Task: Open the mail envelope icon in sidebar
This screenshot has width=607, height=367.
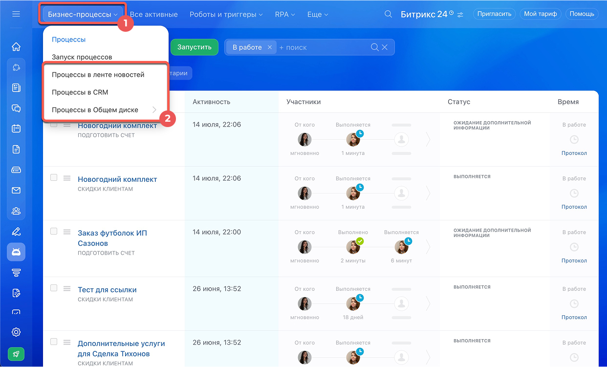Action: [16, 191]
